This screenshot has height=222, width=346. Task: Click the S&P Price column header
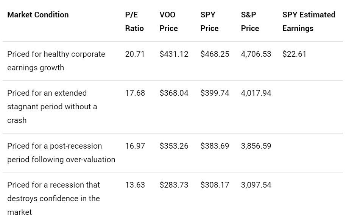tap(250, 22)
